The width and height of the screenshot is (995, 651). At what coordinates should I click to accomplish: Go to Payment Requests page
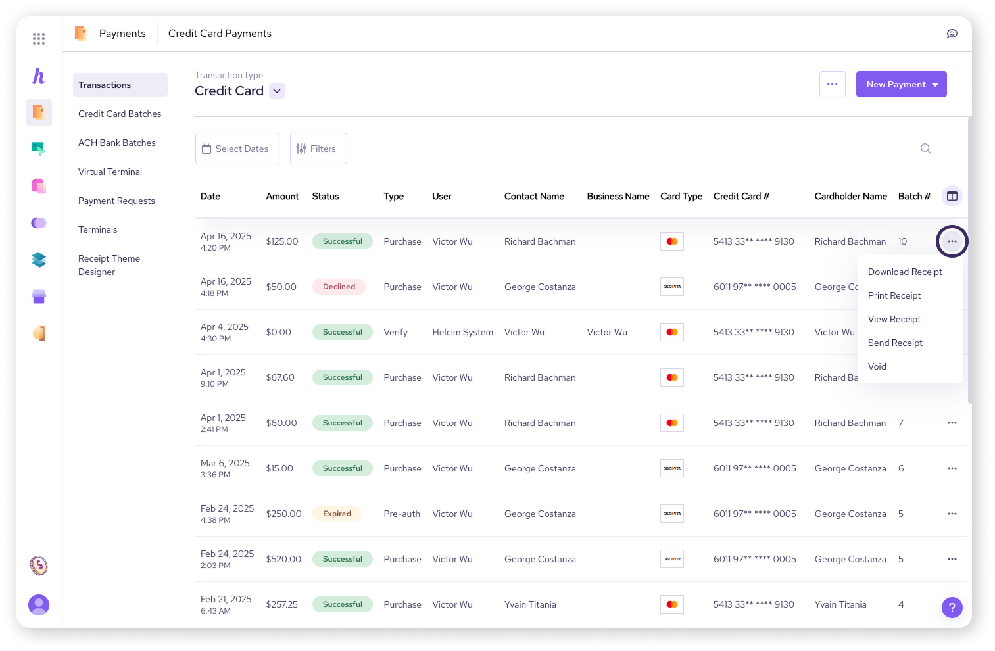click(116, 201)
